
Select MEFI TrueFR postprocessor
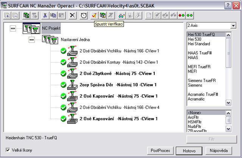[199, 67]
